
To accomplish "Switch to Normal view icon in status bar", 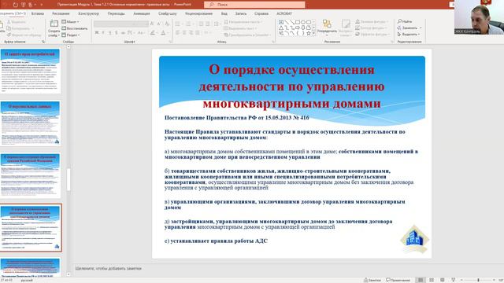I will click(421, 280).
